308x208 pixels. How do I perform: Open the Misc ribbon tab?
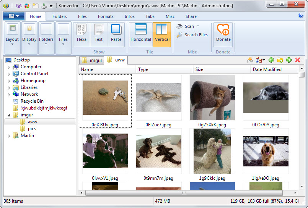170,16
